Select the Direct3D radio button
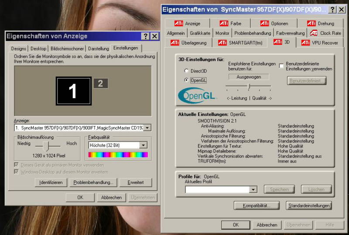Viewport: 349px width, 235px height. click(186, 71)
